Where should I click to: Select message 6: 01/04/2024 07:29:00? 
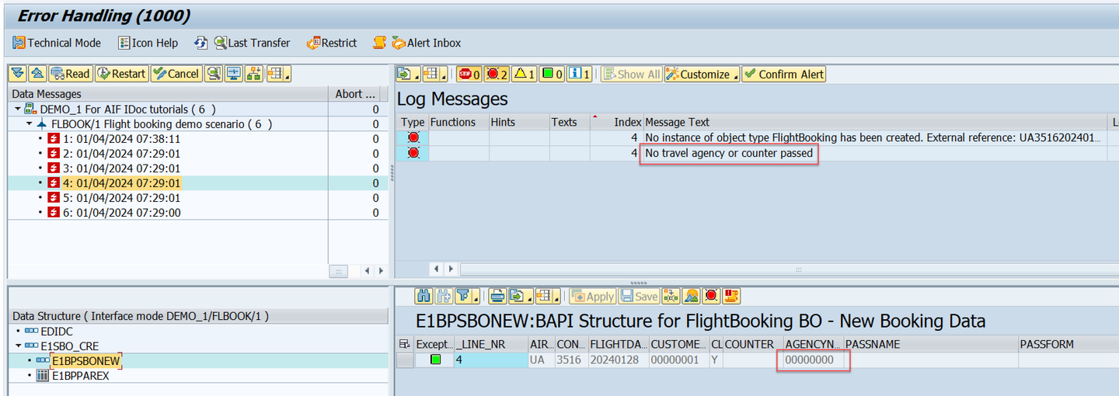[120, 212]
